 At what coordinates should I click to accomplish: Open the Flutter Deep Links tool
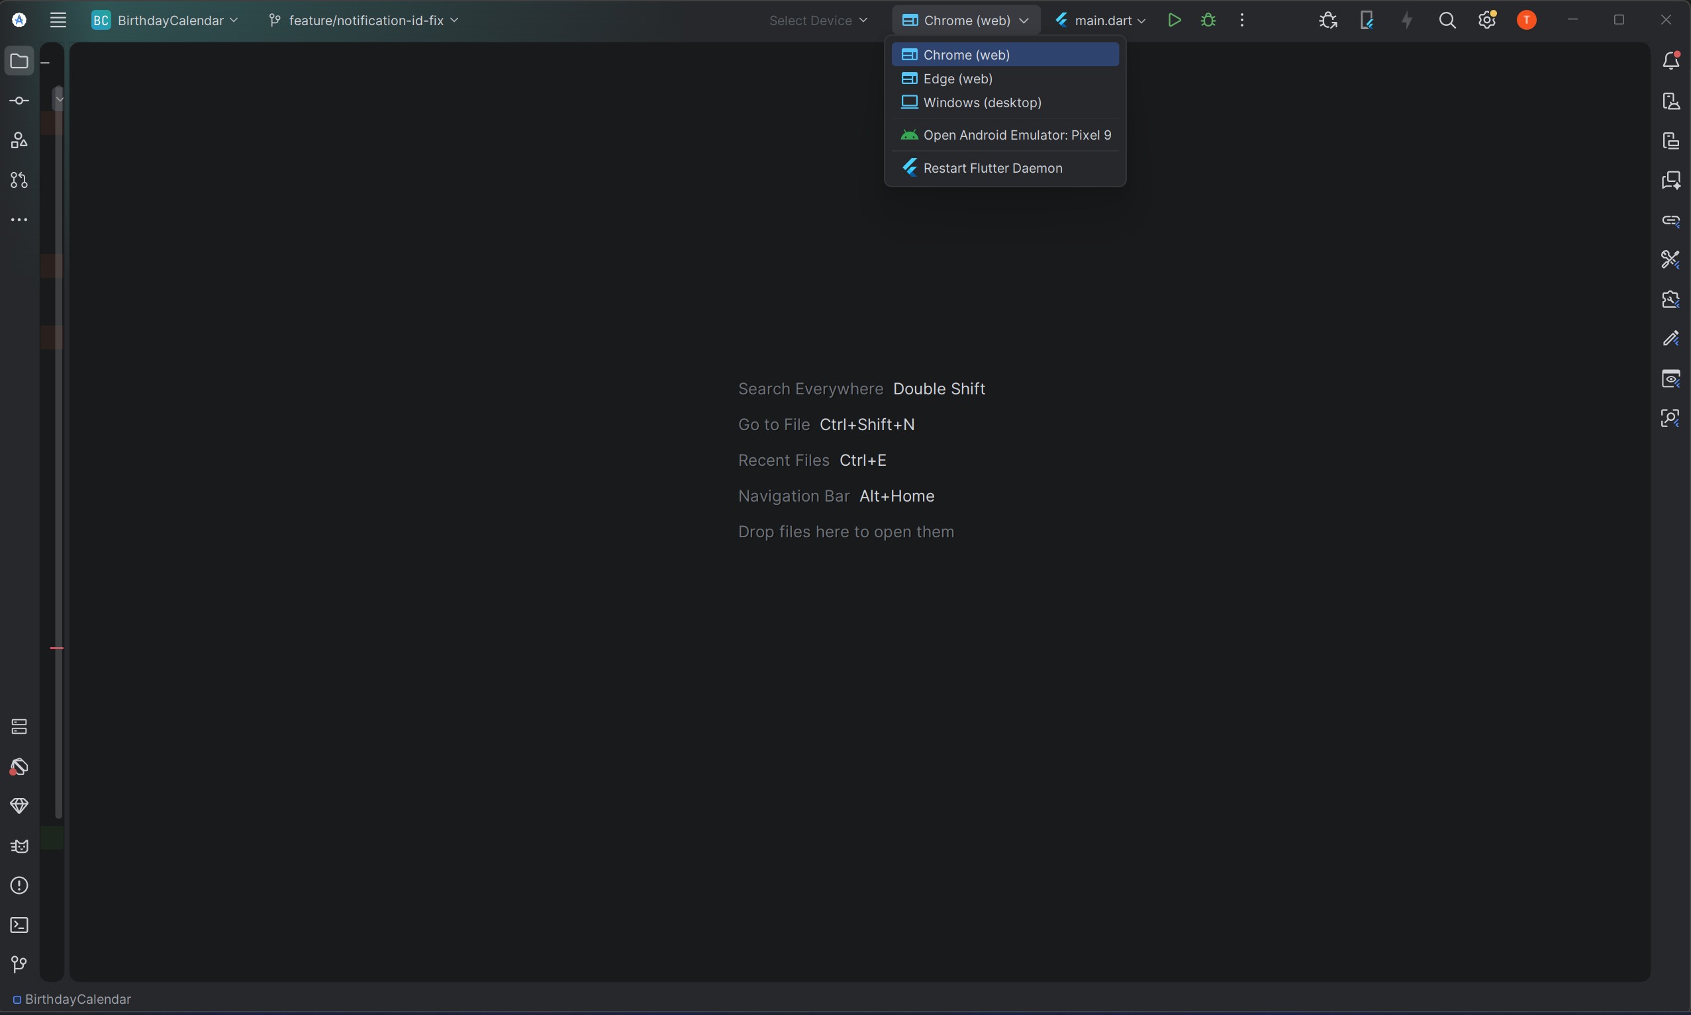click(1671, 220)
